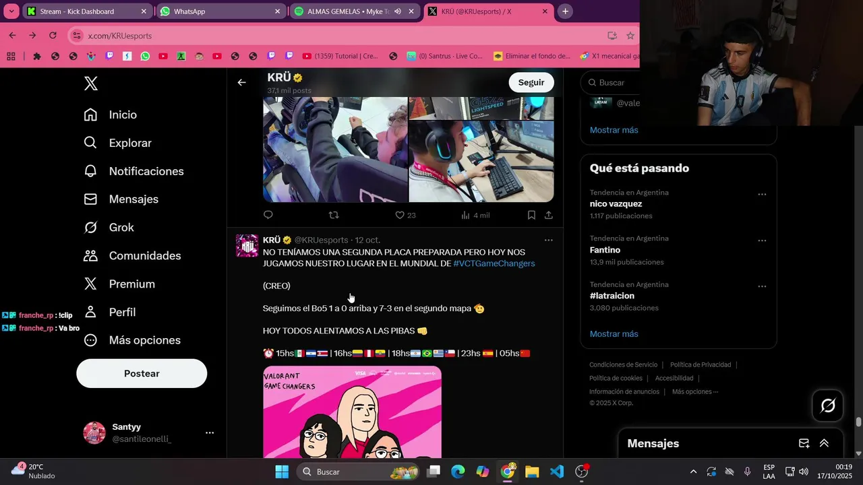
Task: Switch to WhatsApp browser tab
Action: click(x=219, y=11)
